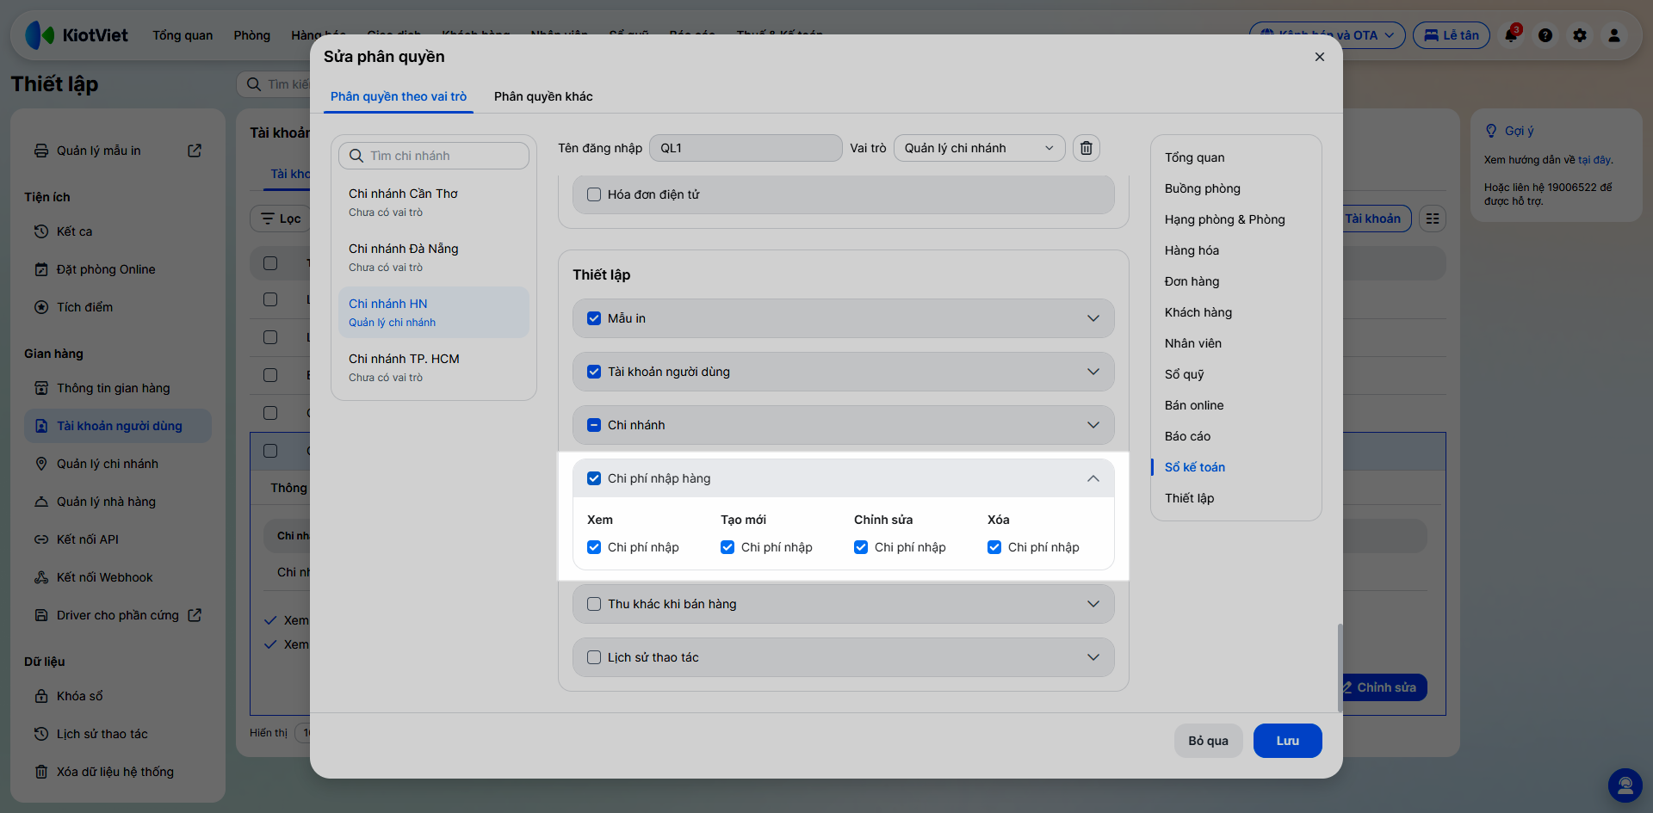Click the Lưu button

pyautogui.click(x=1288, y=741)
